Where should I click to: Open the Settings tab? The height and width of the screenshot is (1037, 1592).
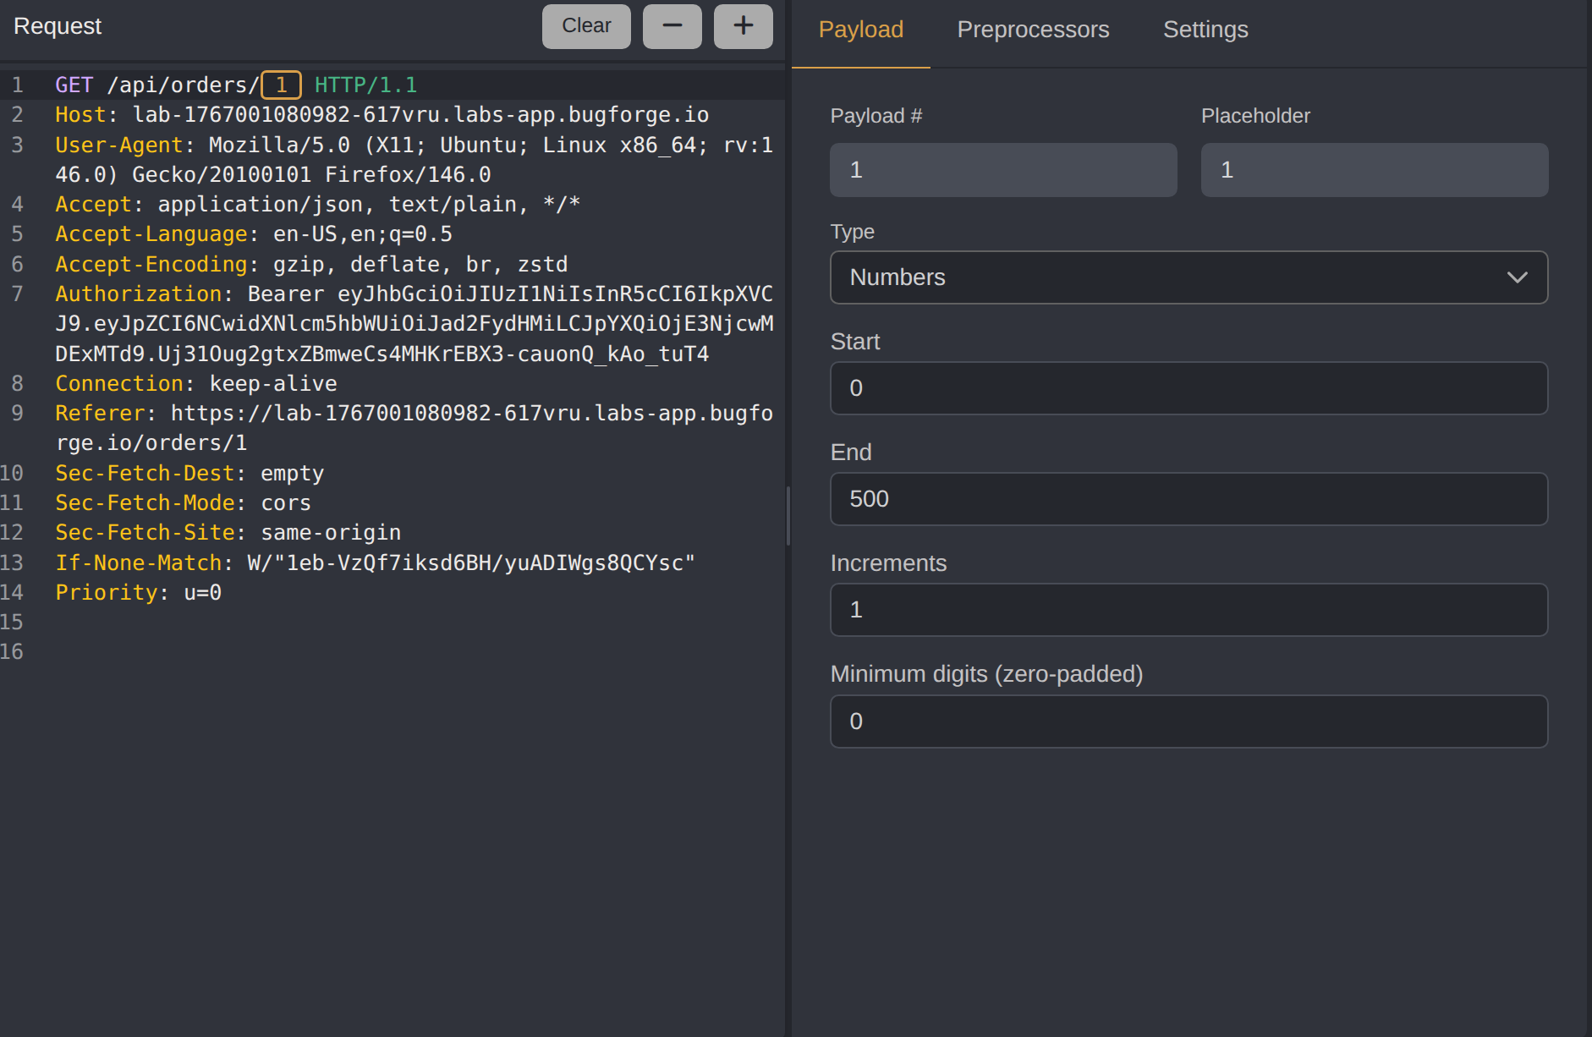pyautogui.click(x=1205, y=30)
